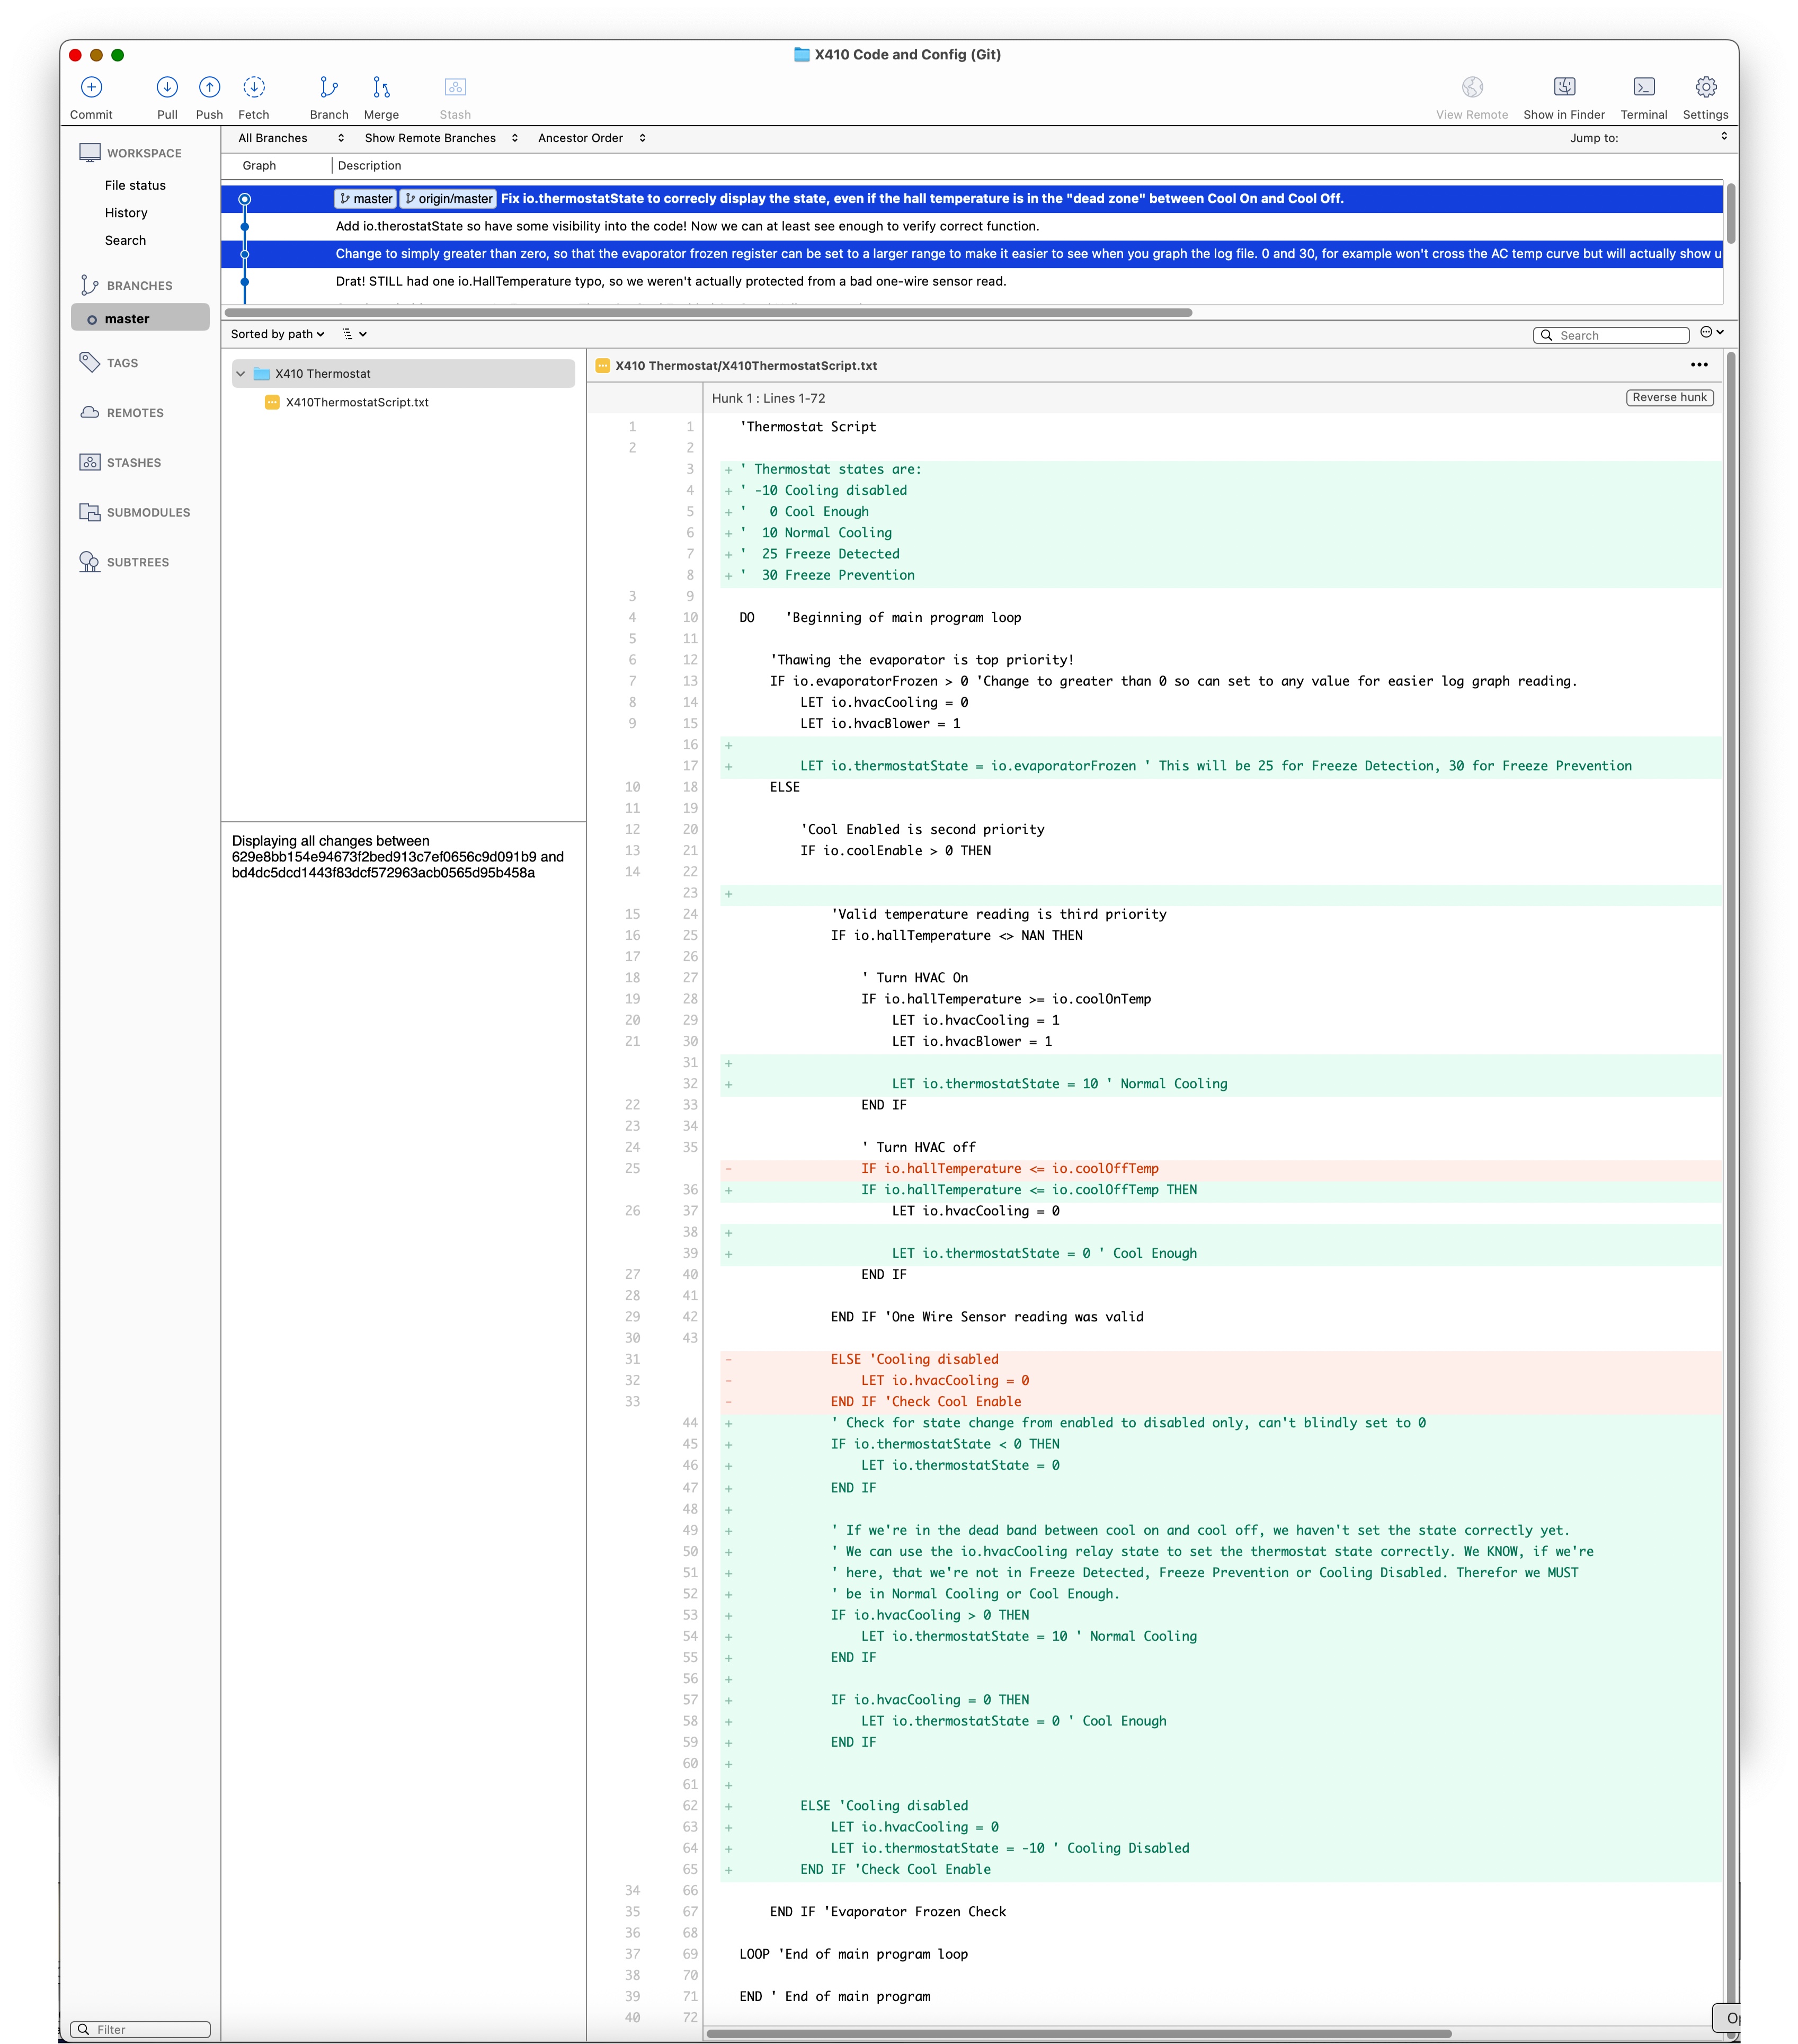This screenshot has width=1798, height=2044.
Task: Click the View Remote icon
Action: point(1472,87)
